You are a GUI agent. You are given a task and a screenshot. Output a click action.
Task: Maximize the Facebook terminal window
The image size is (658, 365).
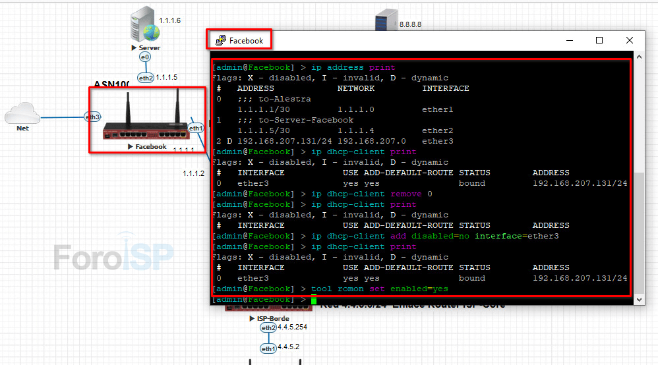[599, 40]
